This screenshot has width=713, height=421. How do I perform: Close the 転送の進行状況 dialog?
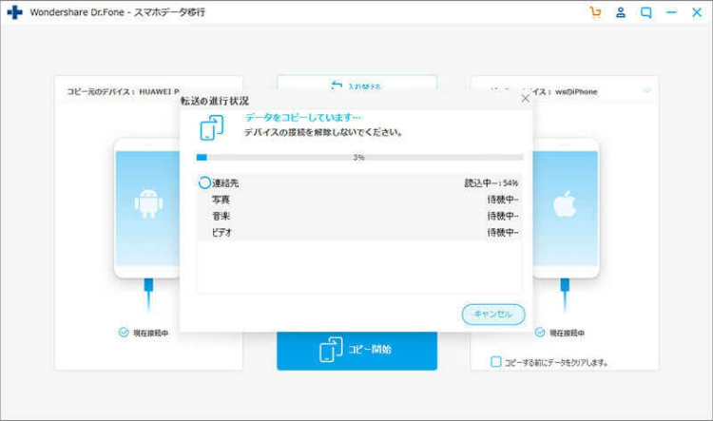[525, 98]
